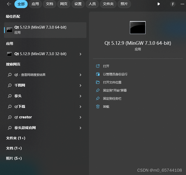Switch to the 照片 filter tab
This screenshot has width=186, height=175.
pyautogui.click(x=124, y=4)
